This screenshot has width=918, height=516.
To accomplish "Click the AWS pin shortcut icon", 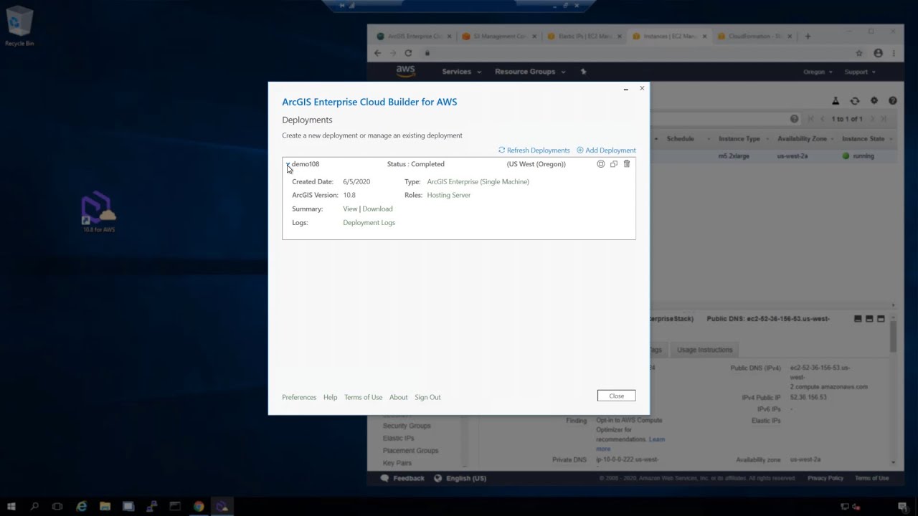I will coord(583,72).
